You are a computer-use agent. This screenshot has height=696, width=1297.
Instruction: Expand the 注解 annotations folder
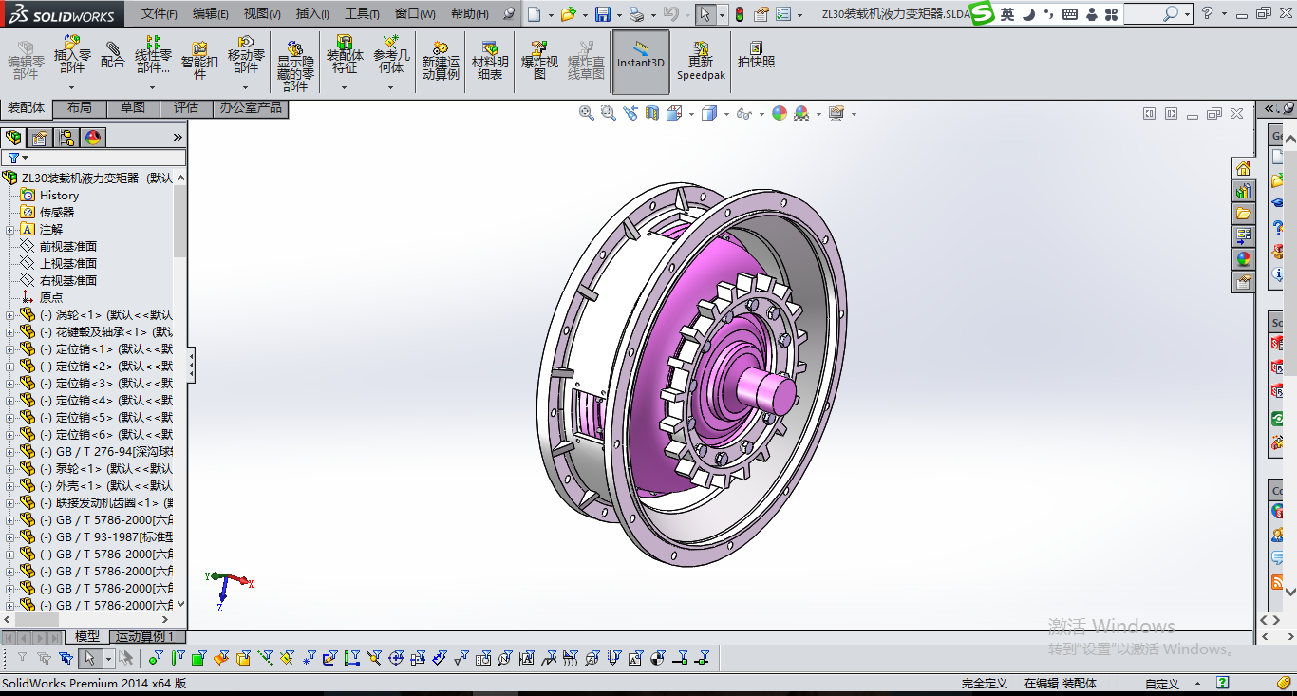coord(9,229)
